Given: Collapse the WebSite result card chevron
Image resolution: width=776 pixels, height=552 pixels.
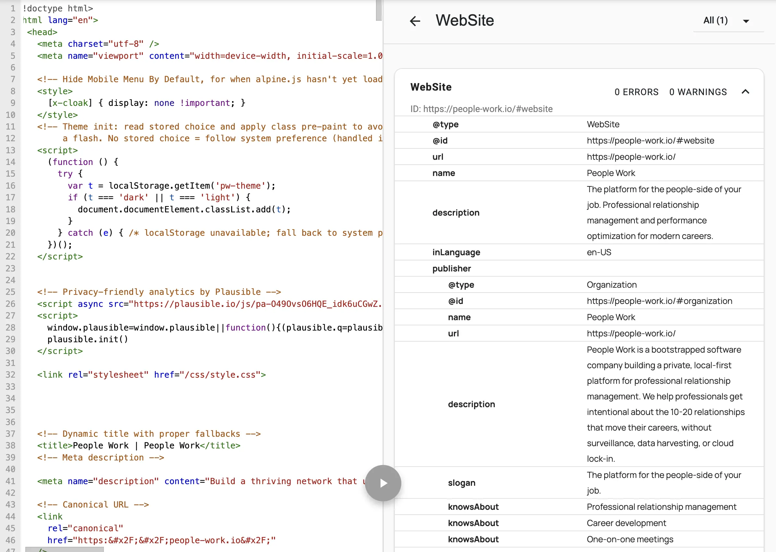Looking at the screenshot, I should 745,92.
